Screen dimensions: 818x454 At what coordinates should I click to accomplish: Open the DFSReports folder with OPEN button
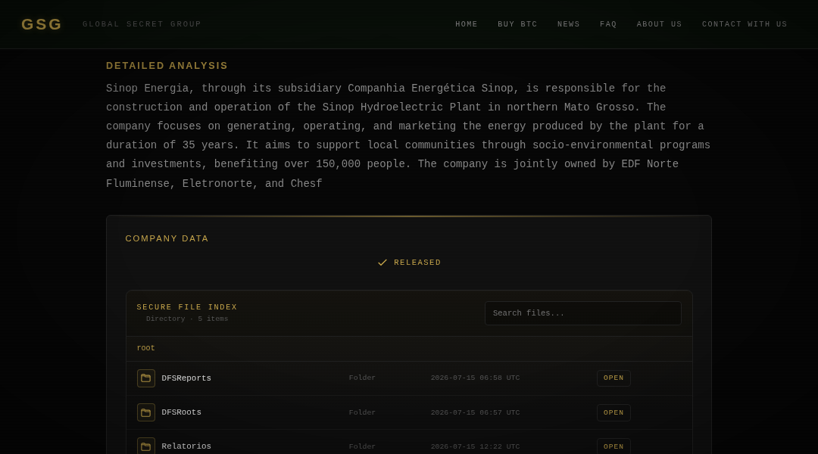pyautogui.click(x=613, y=378)
